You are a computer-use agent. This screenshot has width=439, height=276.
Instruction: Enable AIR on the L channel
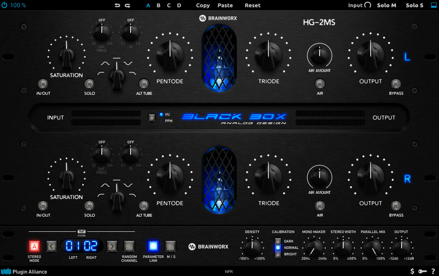click(320, 83)
